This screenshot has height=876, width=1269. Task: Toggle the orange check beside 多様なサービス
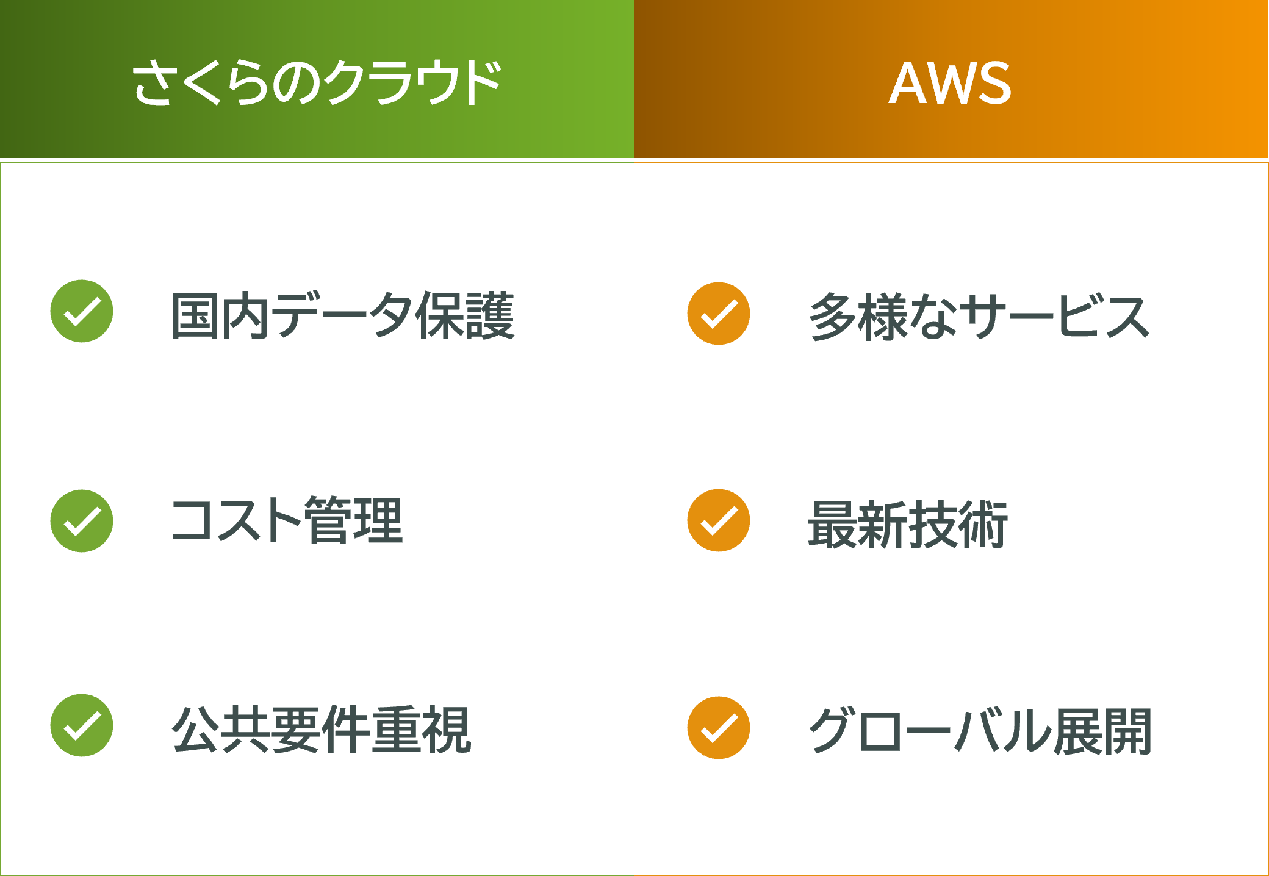[x=719, y=314]
